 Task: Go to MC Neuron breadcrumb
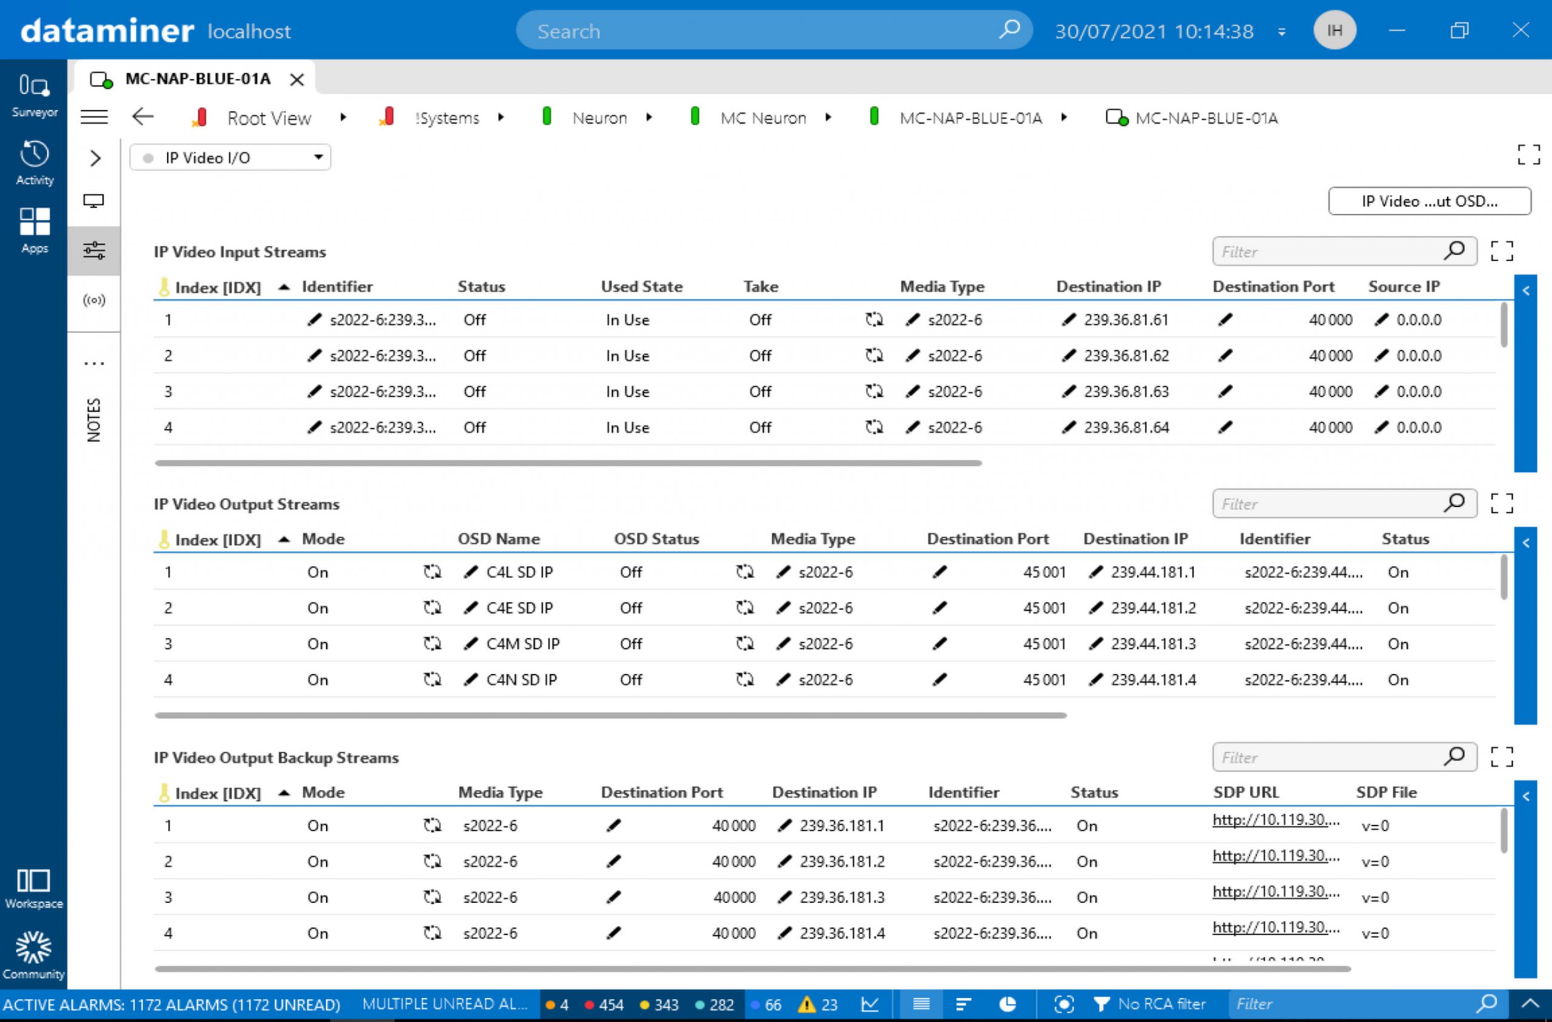click(x=763, y=118)
